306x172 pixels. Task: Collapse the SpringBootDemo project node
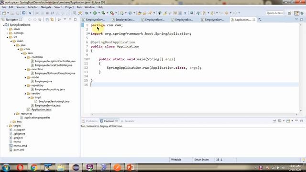pyautogui.click(x=4, y=25)
